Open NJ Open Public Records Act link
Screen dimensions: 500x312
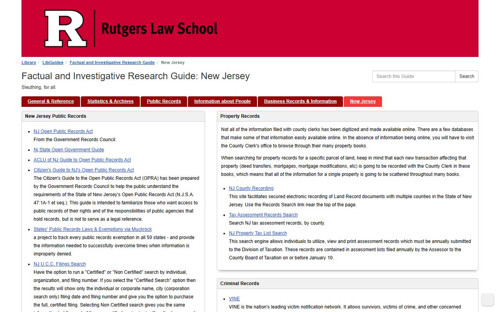point(63,131)
